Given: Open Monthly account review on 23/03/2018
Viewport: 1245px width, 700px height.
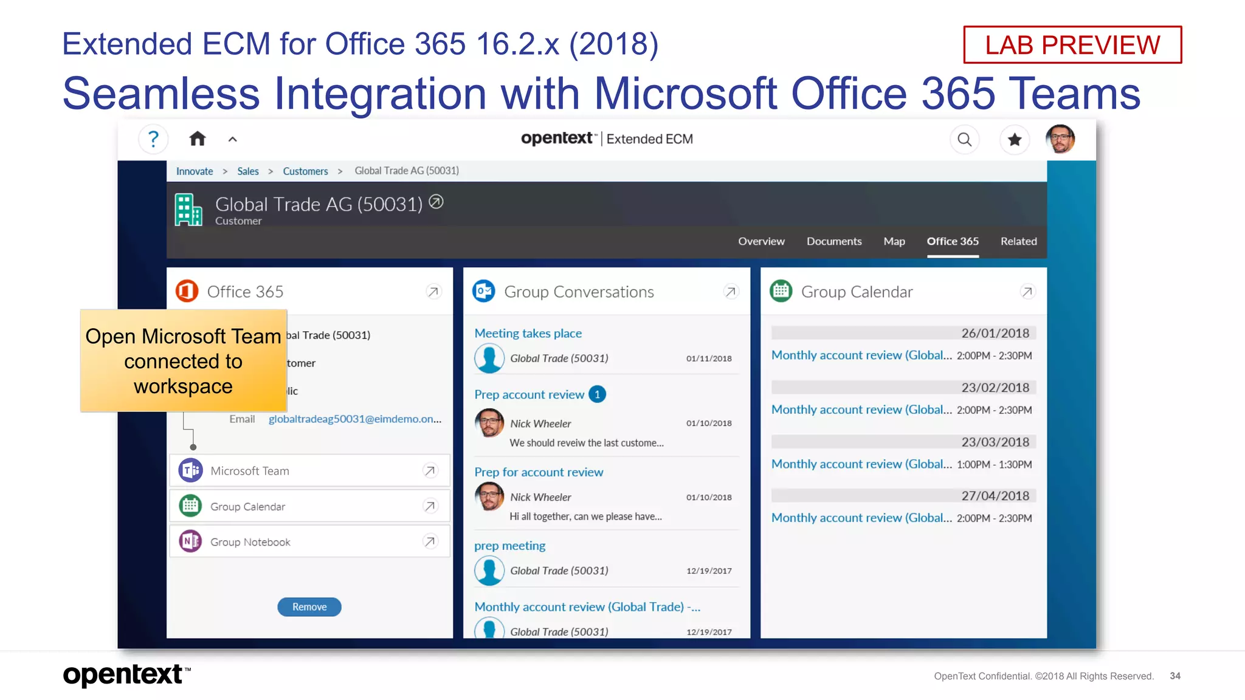Looking at the screenshot, I should 861,464.
